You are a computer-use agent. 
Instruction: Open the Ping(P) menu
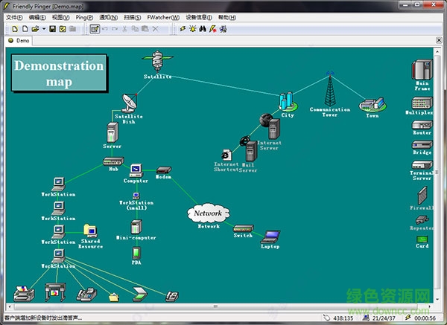pos(84,17)
